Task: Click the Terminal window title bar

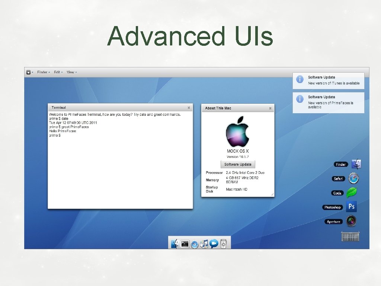Action: point(120,108)
